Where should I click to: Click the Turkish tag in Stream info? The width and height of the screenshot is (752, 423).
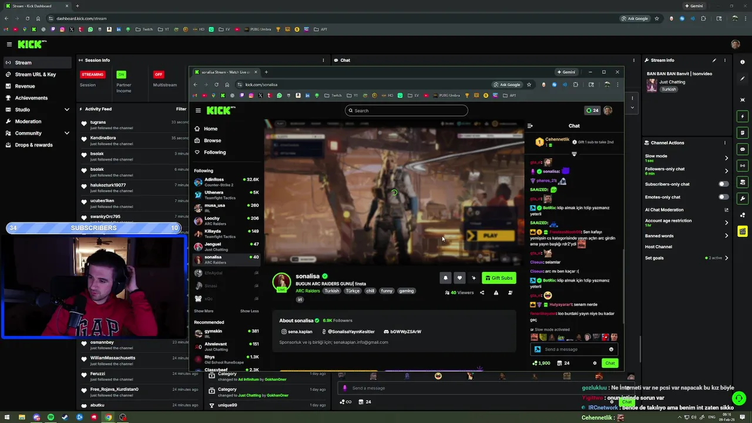(669, 89)
